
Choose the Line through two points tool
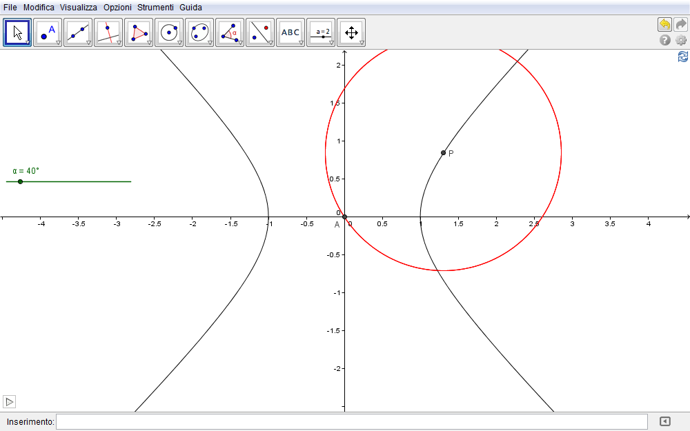[78, 32]
